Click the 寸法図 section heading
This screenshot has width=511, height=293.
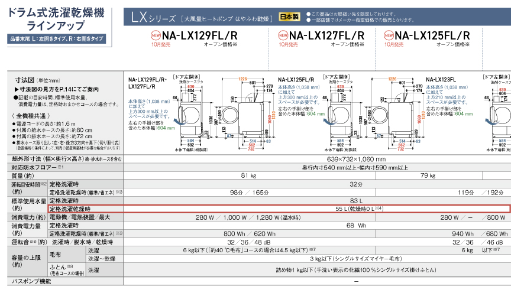24,80
